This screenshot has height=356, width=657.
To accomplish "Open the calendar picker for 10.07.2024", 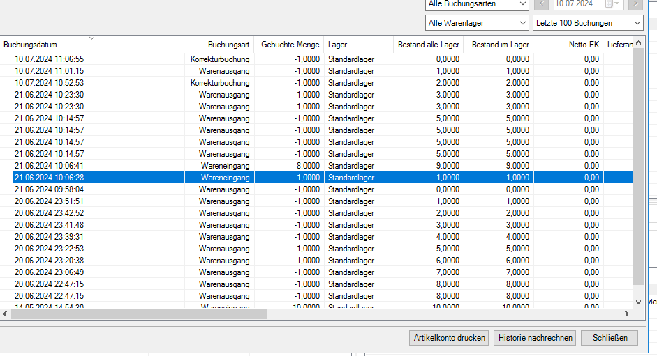I will [x=613, y=4].
